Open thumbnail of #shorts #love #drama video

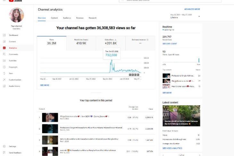[50, 140]
